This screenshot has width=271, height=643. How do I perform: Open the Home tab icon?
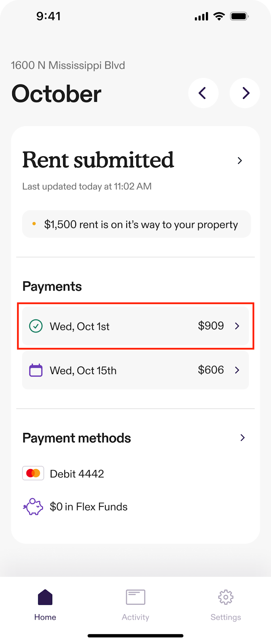coord(45,597)
